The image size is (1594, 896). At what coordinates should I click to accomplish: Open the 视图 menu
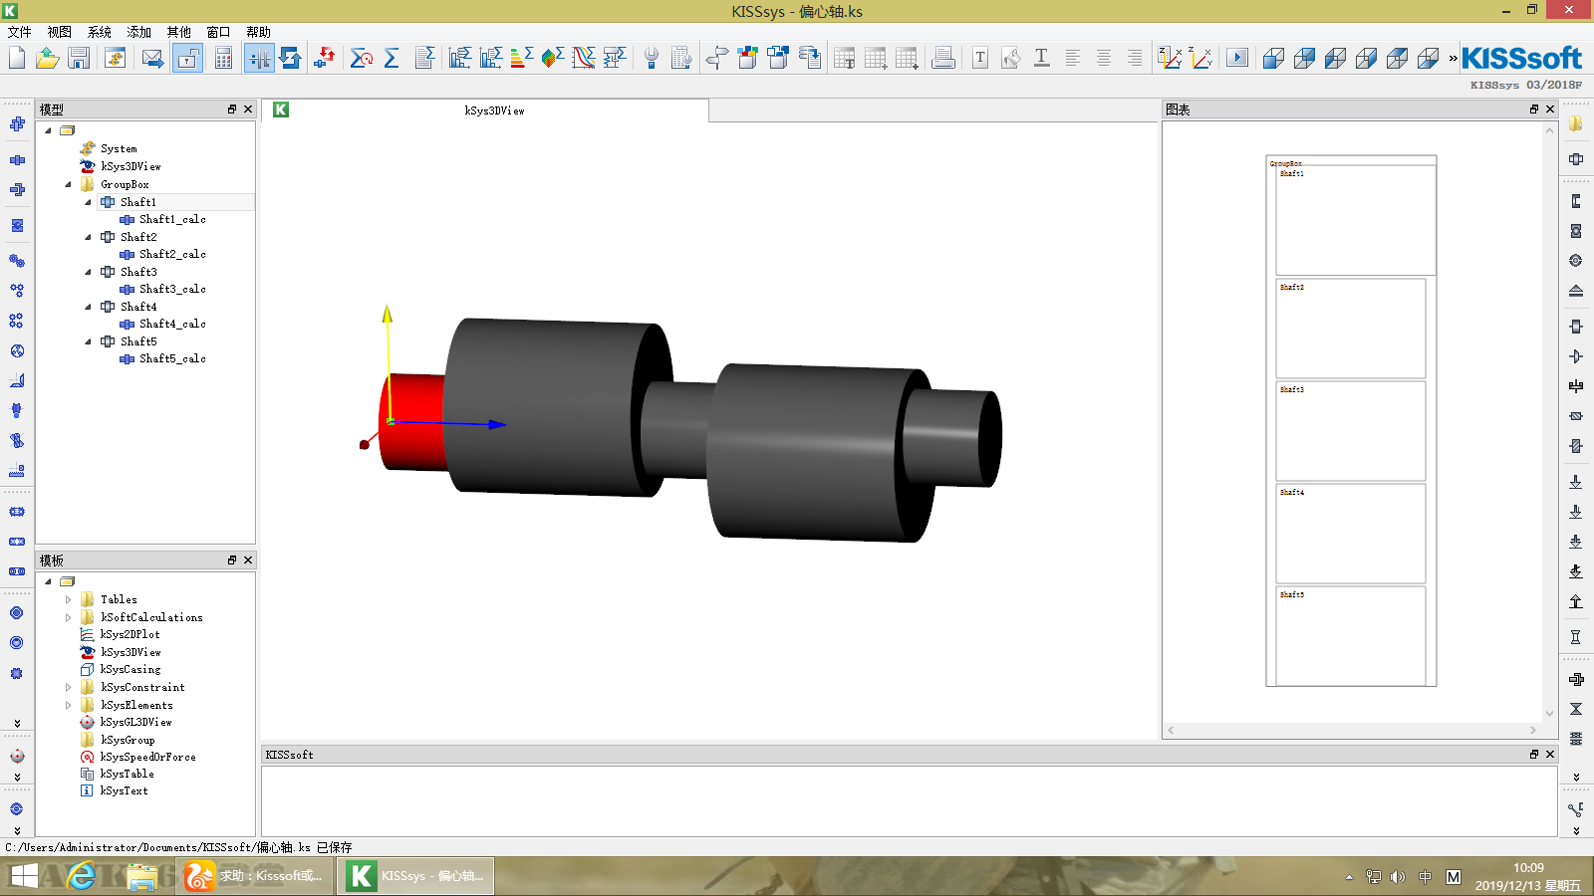[x=60, y=32]
